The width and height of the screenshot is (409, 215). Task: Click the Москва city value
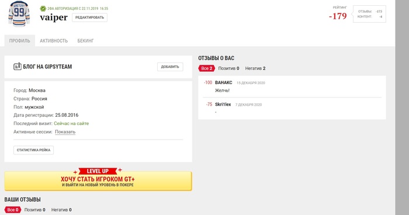click(x=37, y=91)
